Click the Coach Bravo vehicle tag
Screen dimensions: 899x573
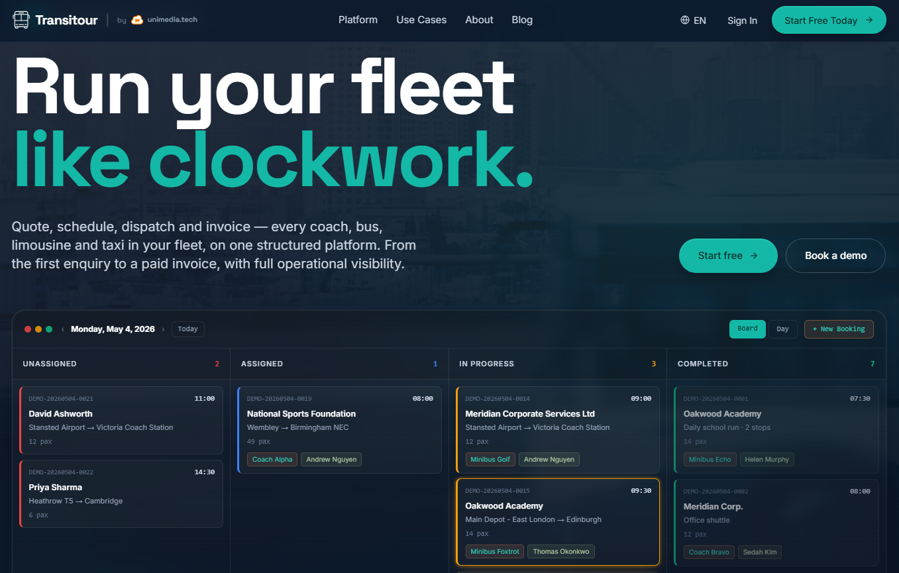point(709,552)
